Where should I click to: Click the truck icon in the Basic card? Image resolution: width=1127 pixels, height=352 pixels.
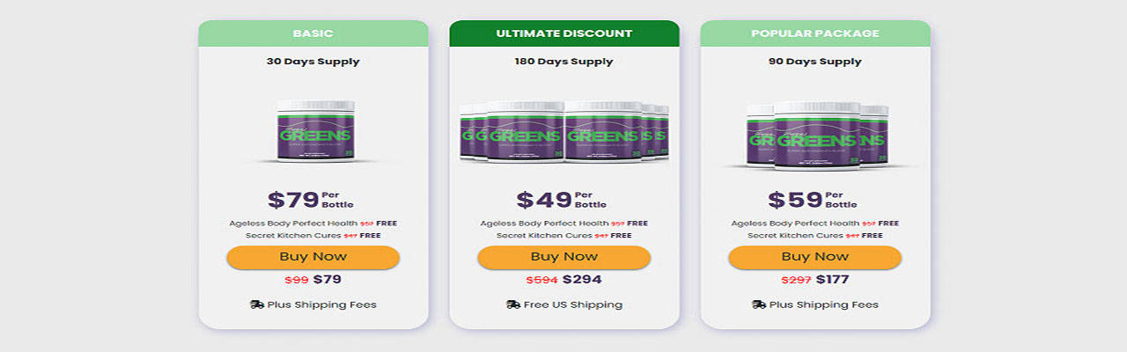pos(257,304)
